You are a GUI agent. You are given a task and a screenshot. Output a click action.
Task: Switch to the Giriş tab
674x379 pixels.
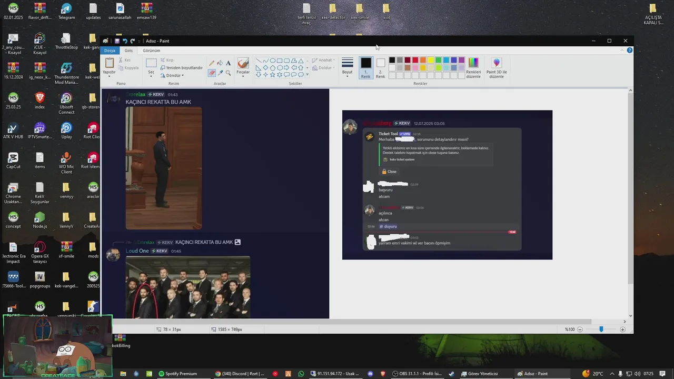pyautogui.click(x=128, y=51)
